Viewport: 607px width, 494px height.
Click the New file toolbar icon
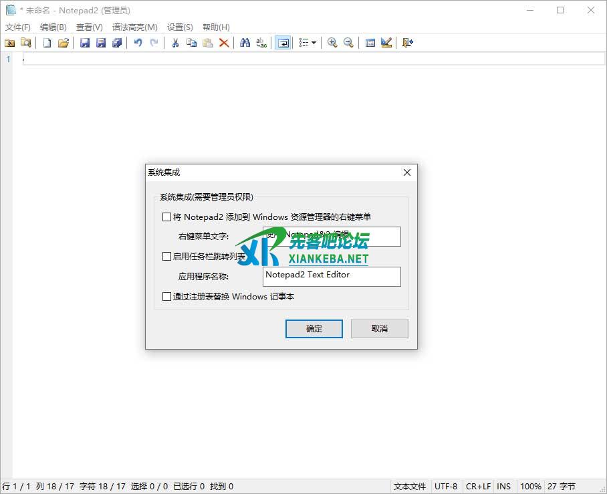(x=47, y=43)
